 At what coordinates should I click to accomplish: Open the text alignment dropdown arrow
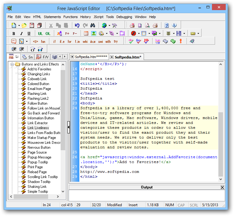174,34
